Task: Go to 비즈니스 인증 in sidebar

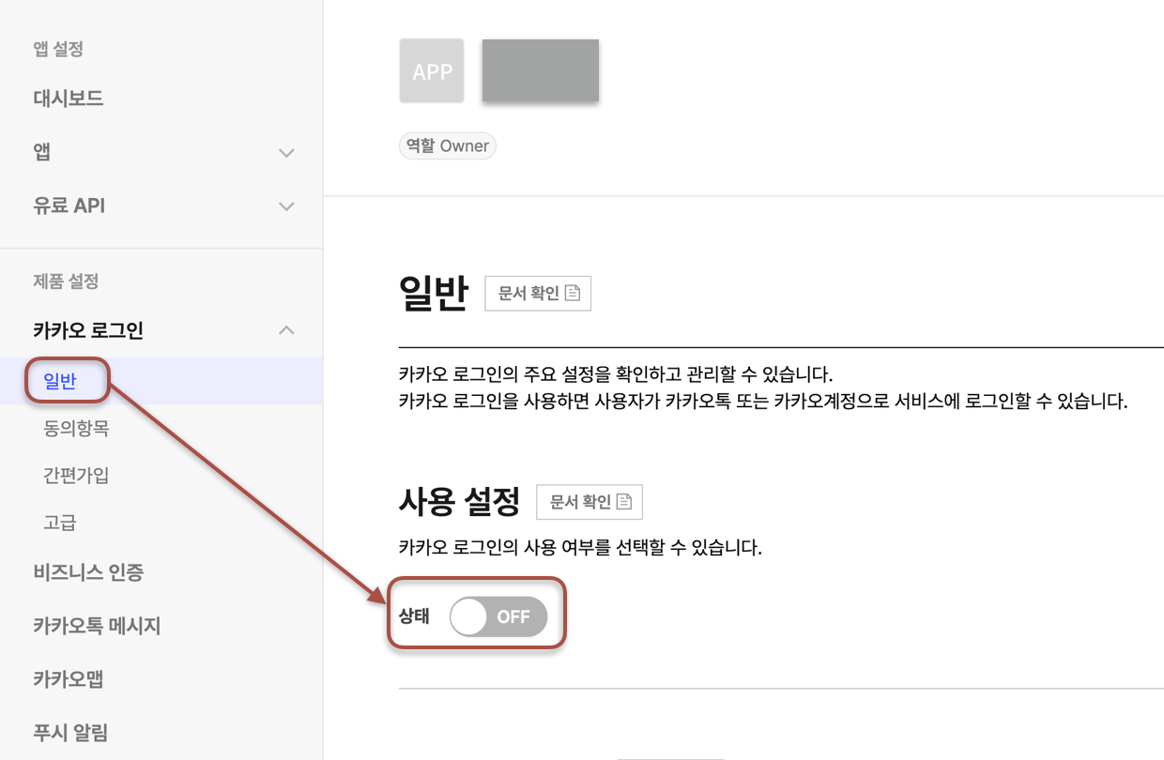Action: coord(88,572)
